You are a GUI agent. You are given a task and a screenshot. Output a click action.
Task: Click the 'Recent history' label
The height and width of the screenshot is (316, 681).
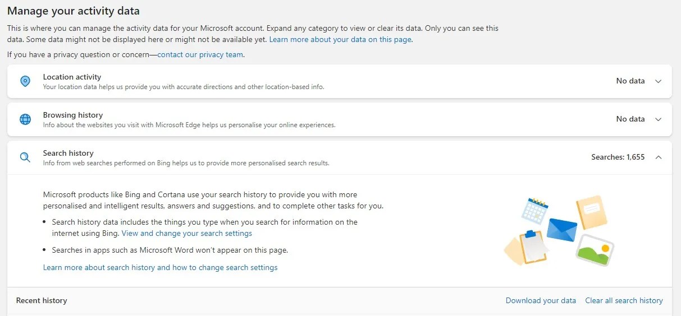42,301
